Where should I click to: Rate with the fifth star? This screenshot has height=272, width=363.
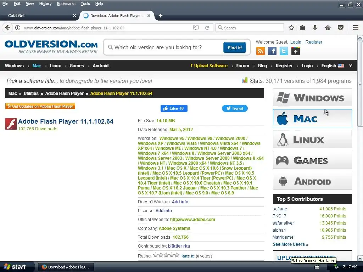[x=177, y=255]
